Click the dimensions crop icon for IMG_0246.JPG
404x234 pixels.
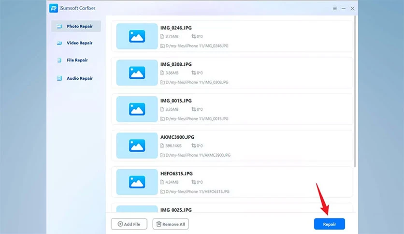click(x=193, y=36)
